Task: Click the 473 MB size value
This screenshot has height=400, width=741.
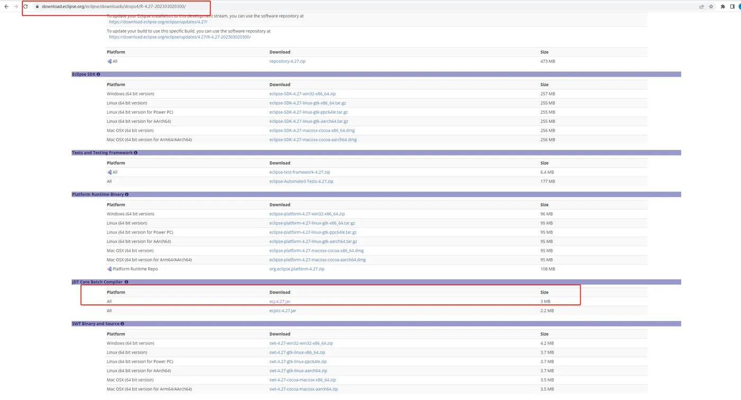Action: (548, 61)
